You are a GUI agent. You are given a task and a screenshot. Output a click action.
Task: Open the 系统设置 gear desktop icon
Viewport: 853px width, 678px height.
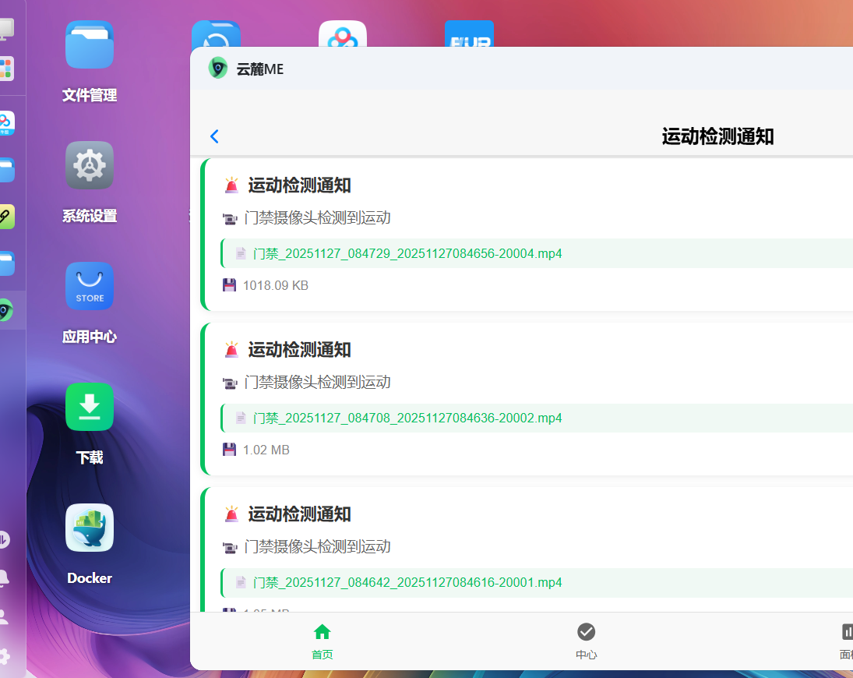pyautogui.click(x=90, y=165)
